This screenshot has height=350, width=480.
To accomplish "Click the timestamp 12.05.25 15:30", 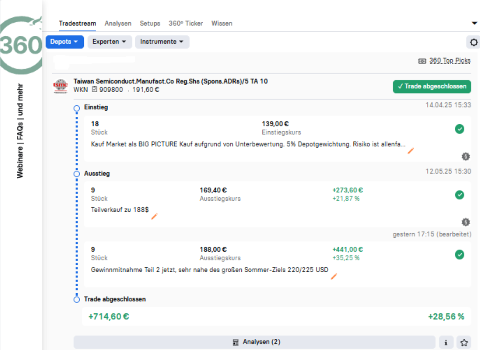I will [x=448, y=171].
